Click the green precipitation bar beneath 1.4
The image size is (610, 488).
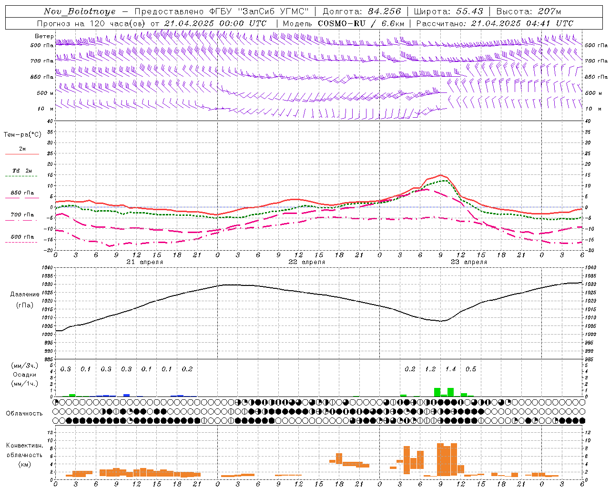[x=451, y=392]
